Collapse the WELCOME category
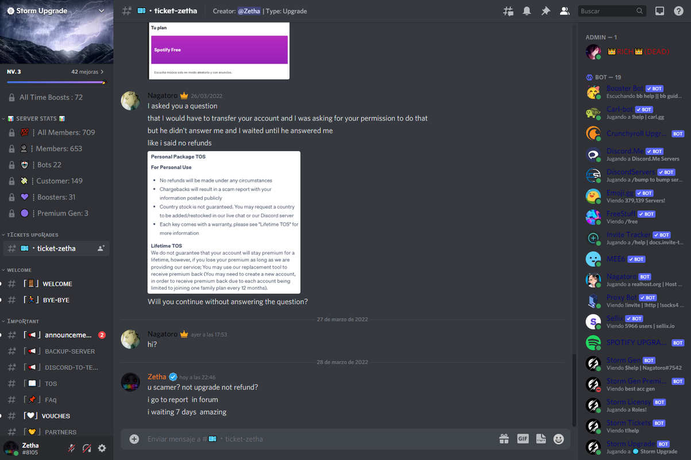 coord(20,270)
